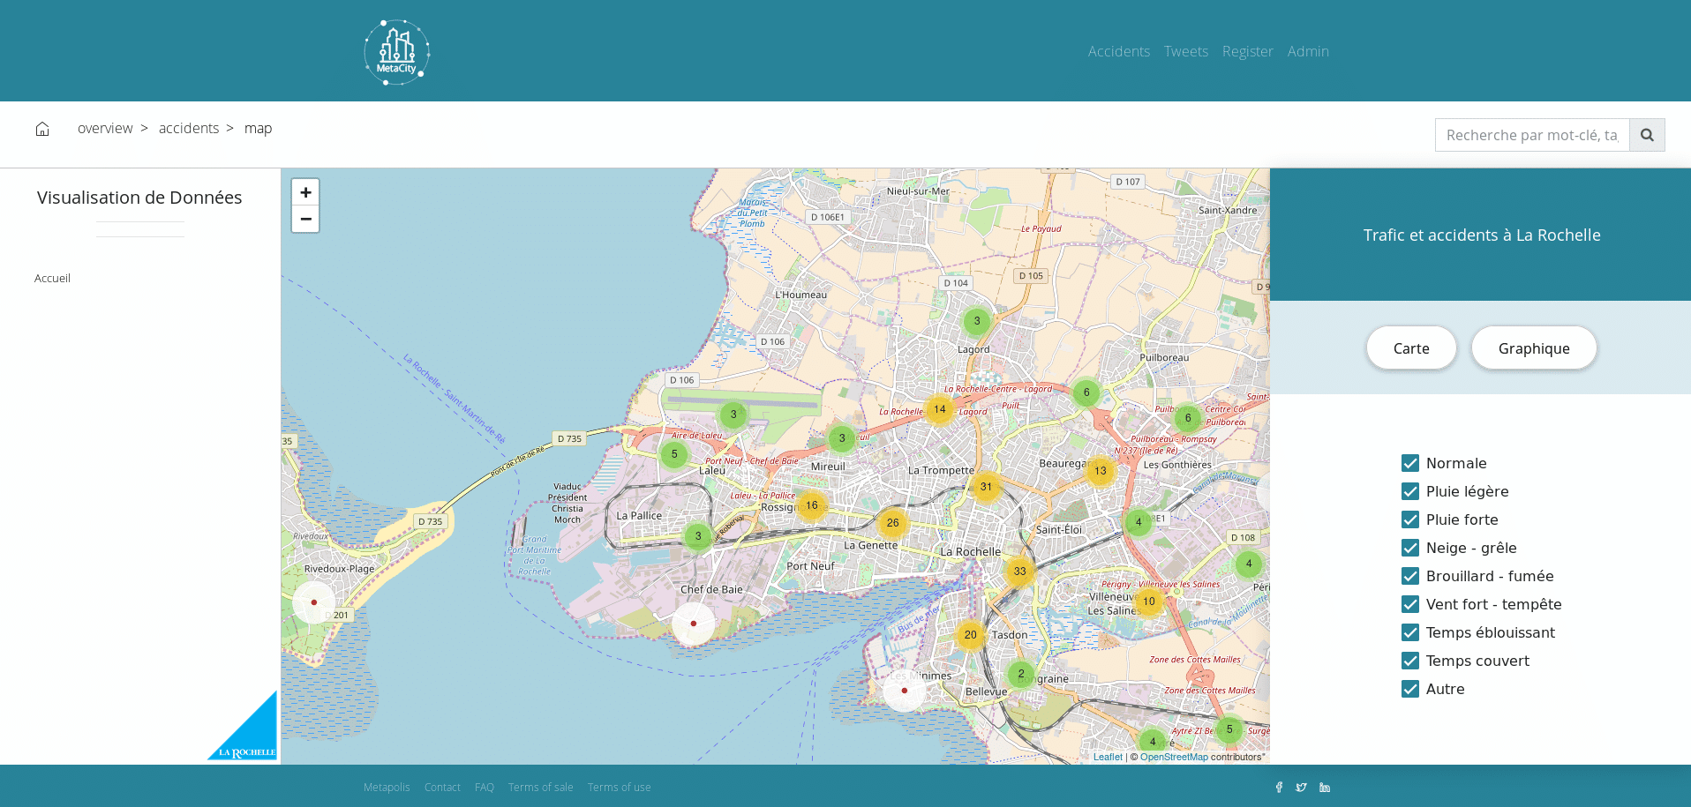Open the LinkedIn icon in the footer
Image resolution: width=1691 pixels, height=807 pixels.
(x=1324, y=787)
